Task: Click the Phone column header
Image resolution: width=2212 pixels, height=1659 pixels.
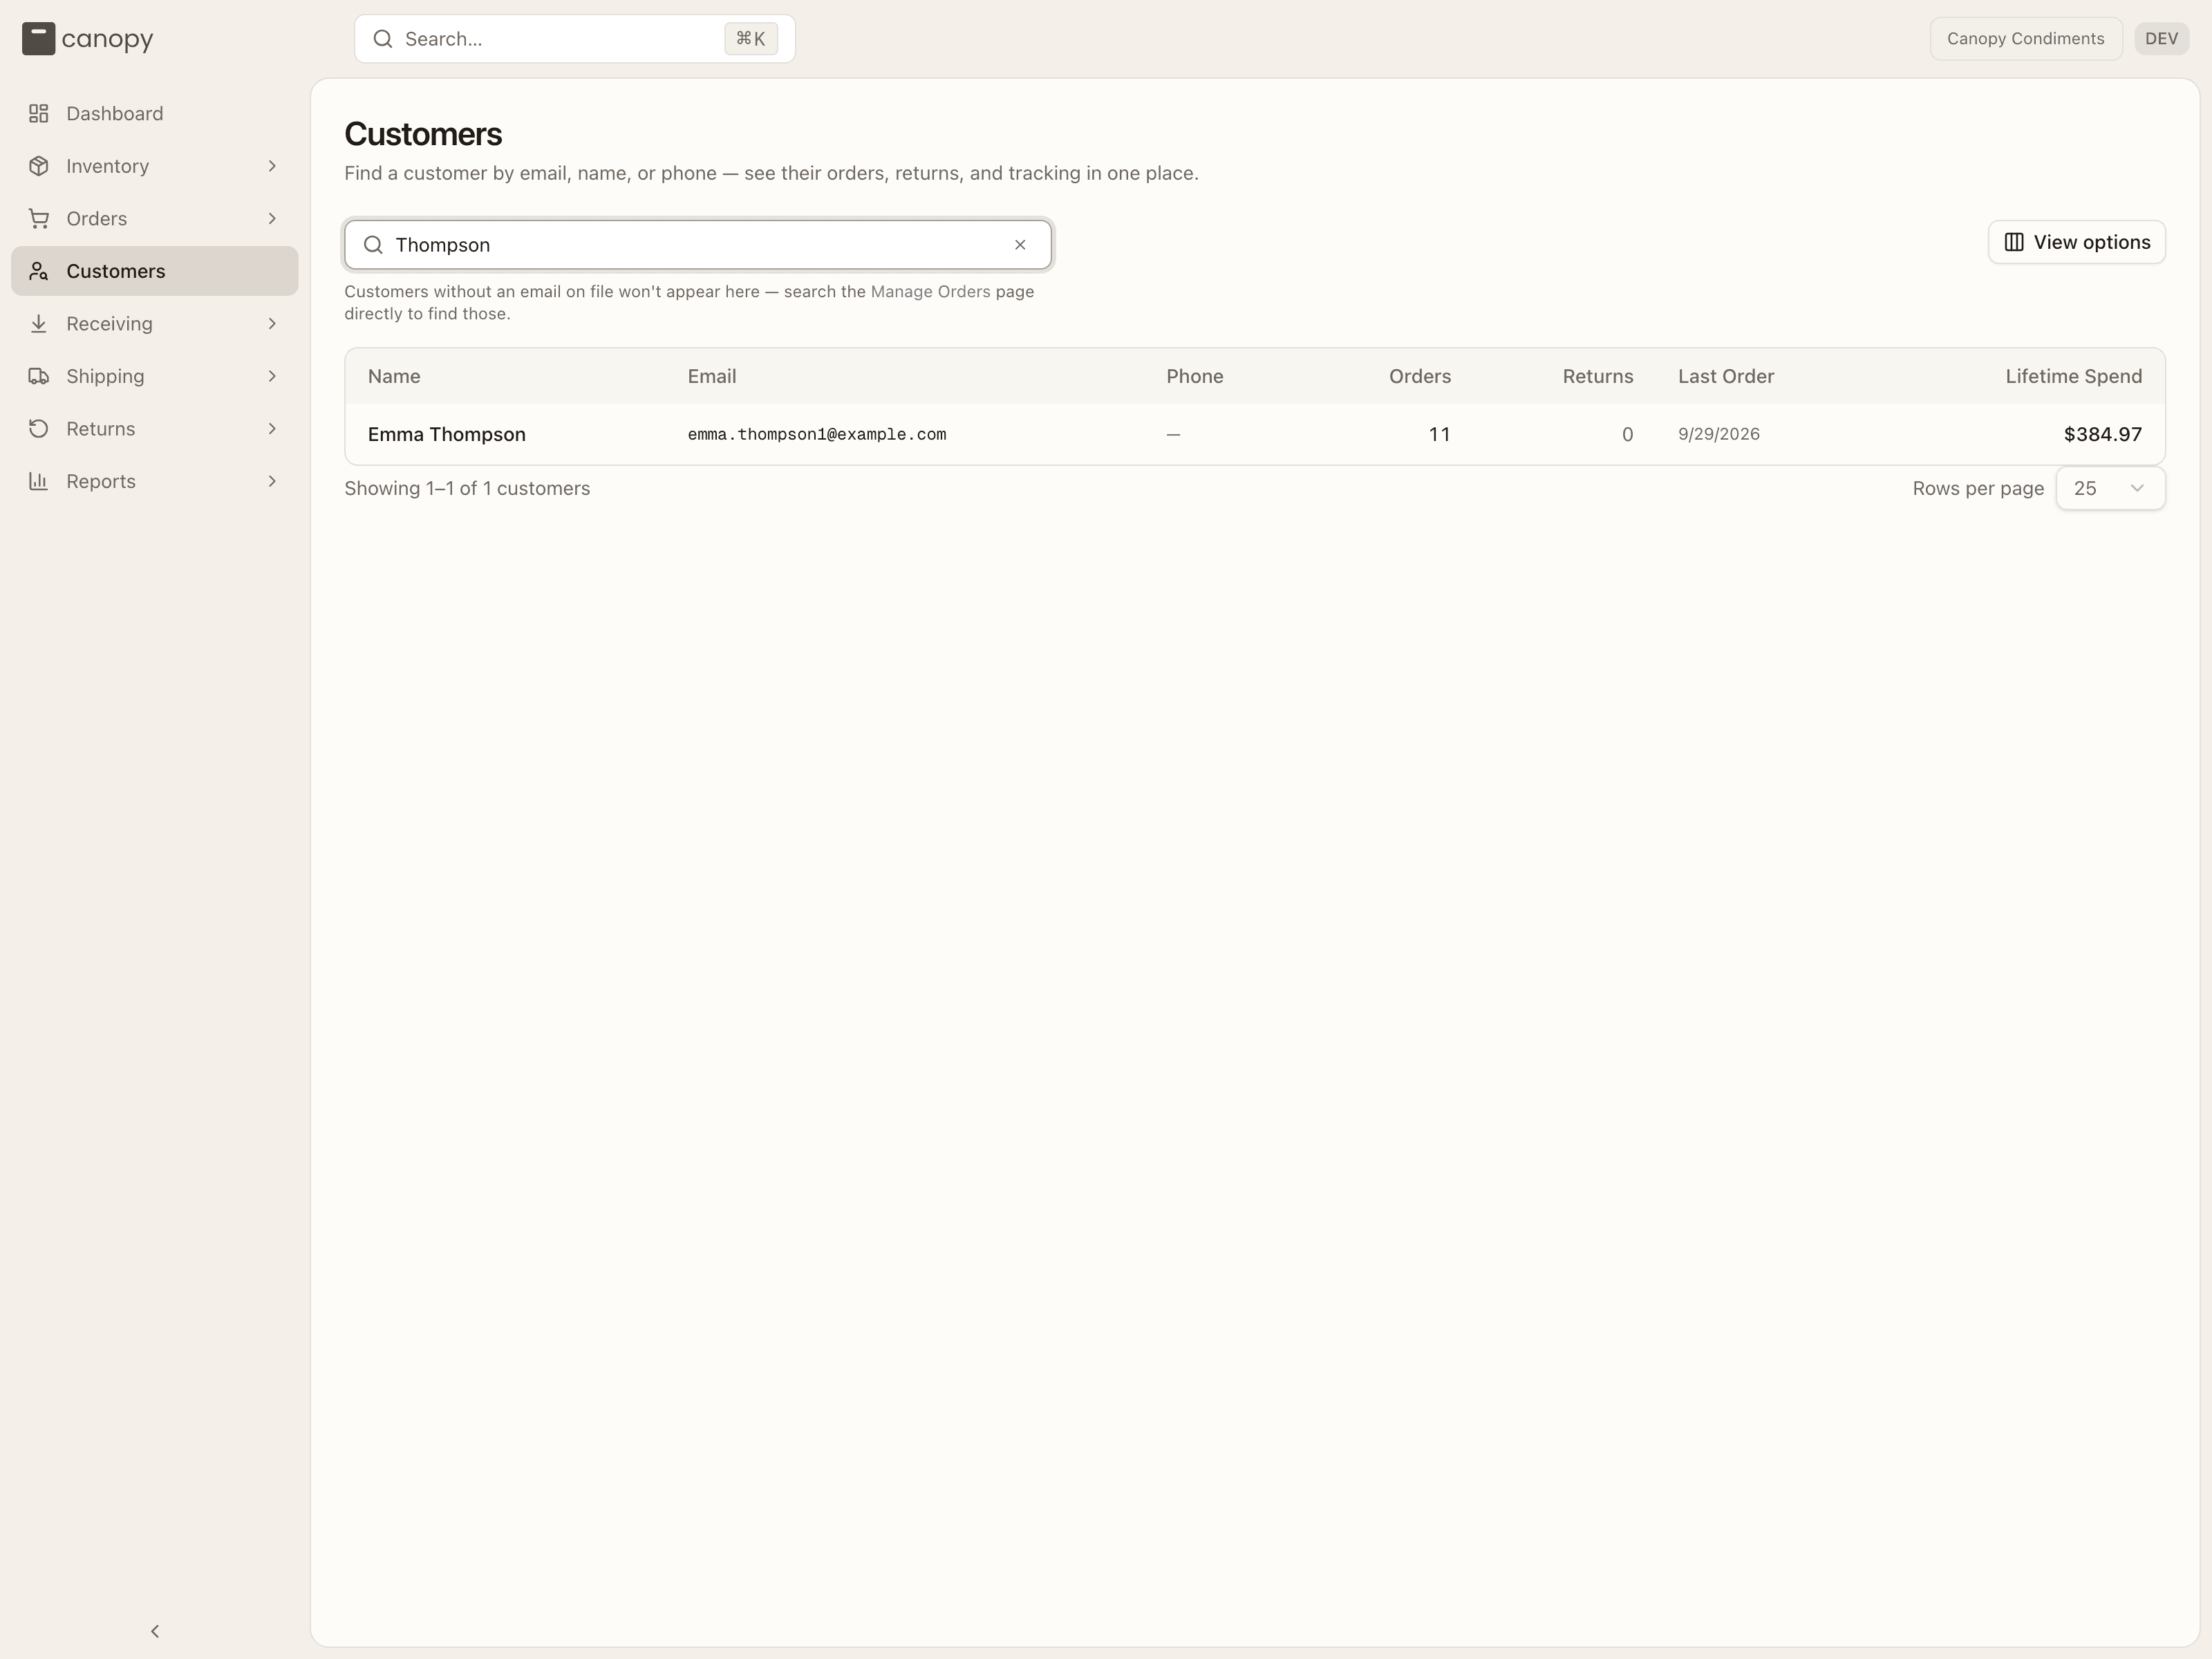Action: pos(1194,376)
